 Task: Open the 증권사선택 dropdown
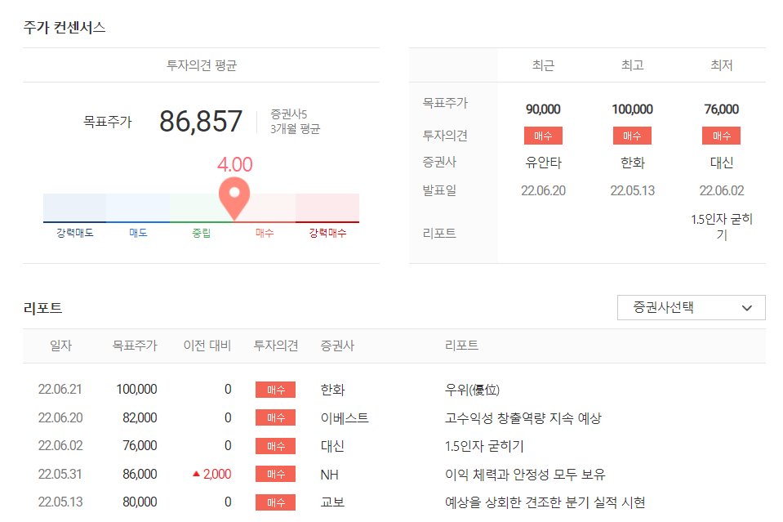pos(691,307)
